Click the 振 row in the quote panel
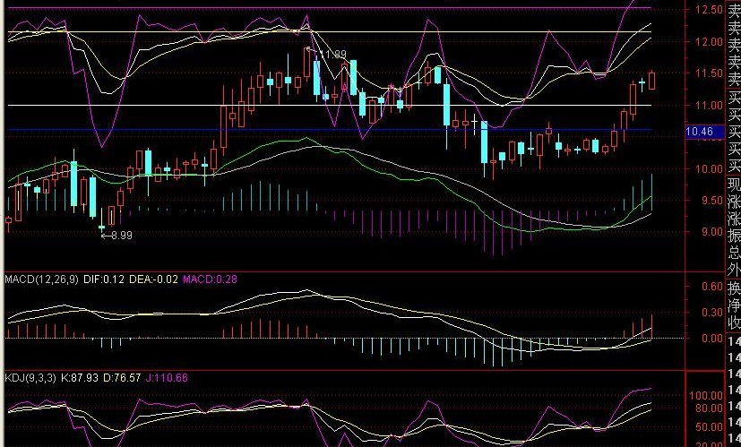Screen dimensions: 741x447 [x=734, y=235]
